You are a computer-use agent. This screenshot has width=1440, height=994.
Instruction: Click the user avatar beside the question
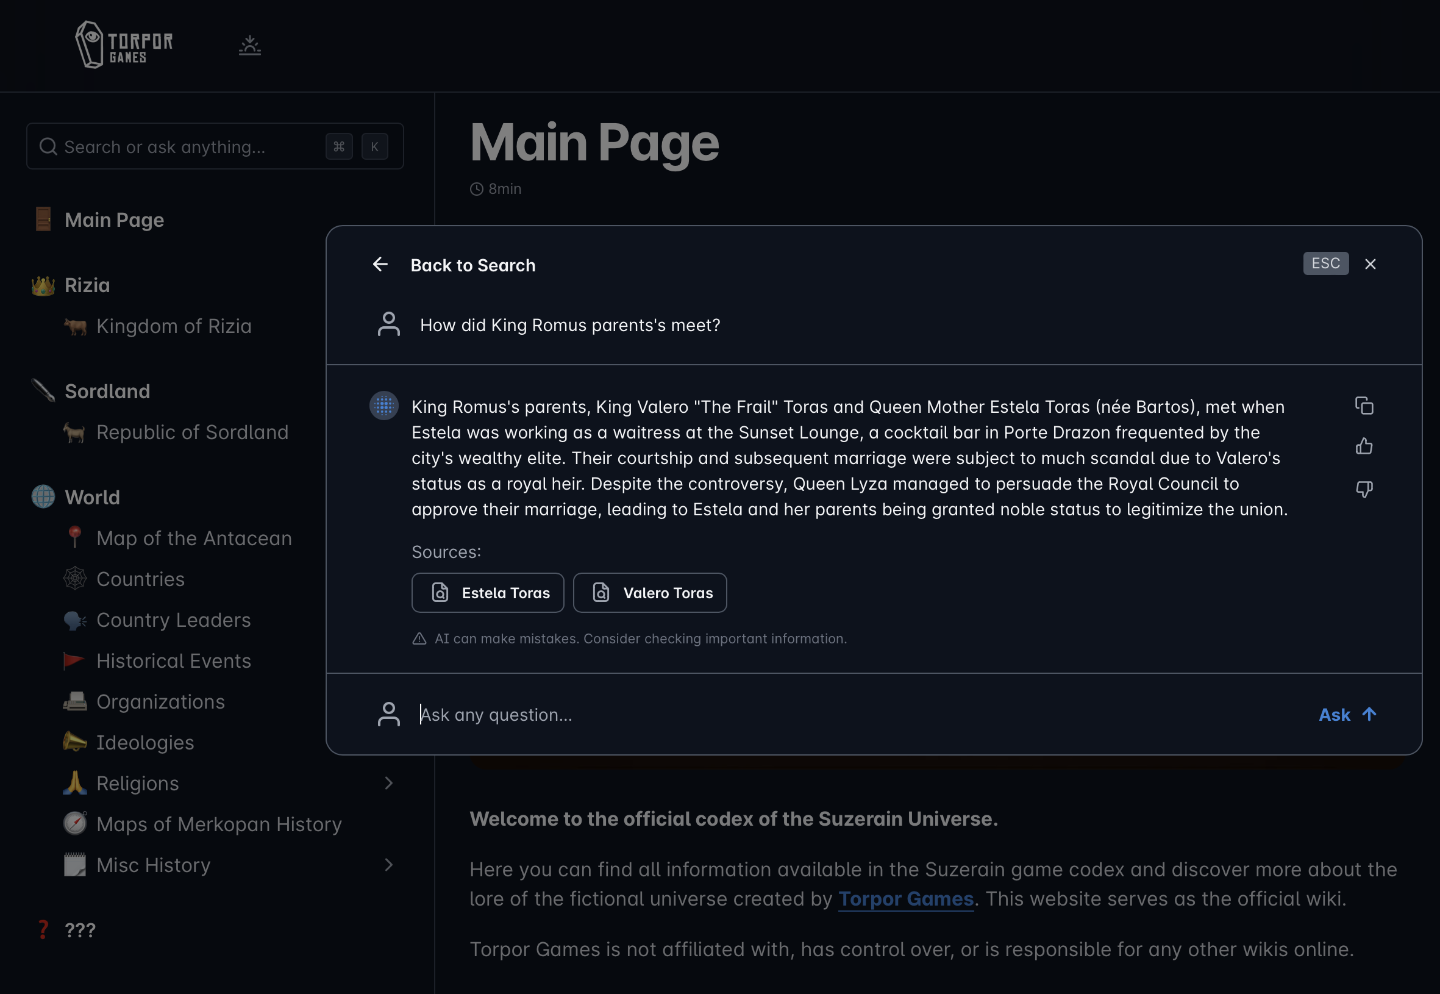pyautogui.click(x=389, y=324)
